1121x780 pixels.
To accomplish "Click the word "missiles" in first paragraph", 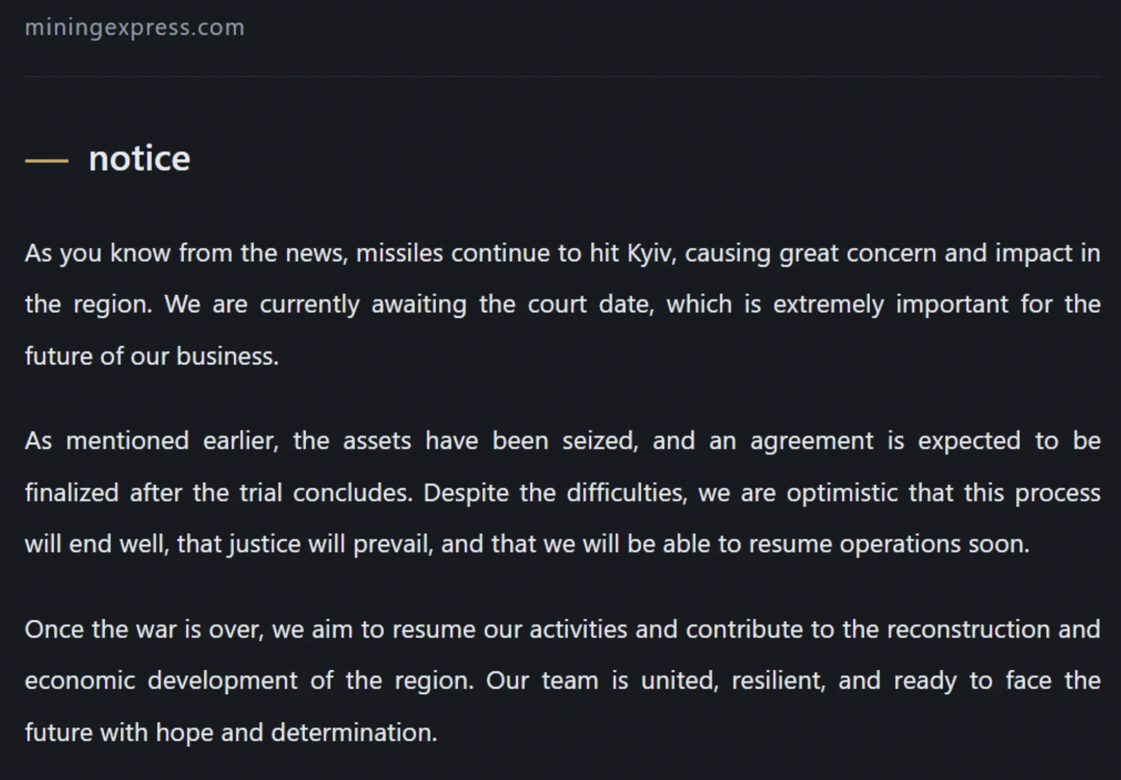I will pyautogui.click(x=399, y=254).
